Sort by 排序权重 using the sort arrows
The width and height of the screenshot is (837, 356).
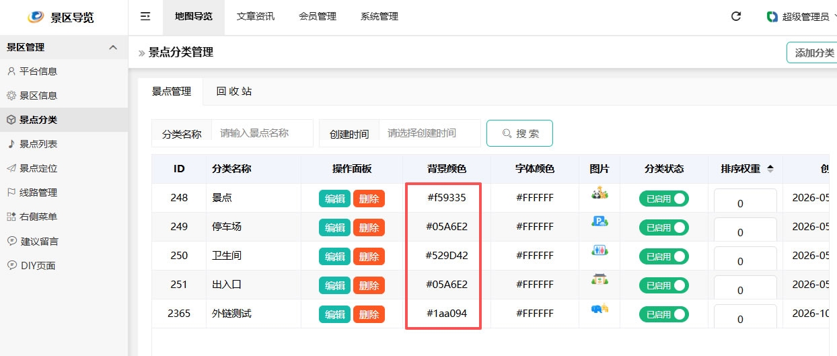770,169
